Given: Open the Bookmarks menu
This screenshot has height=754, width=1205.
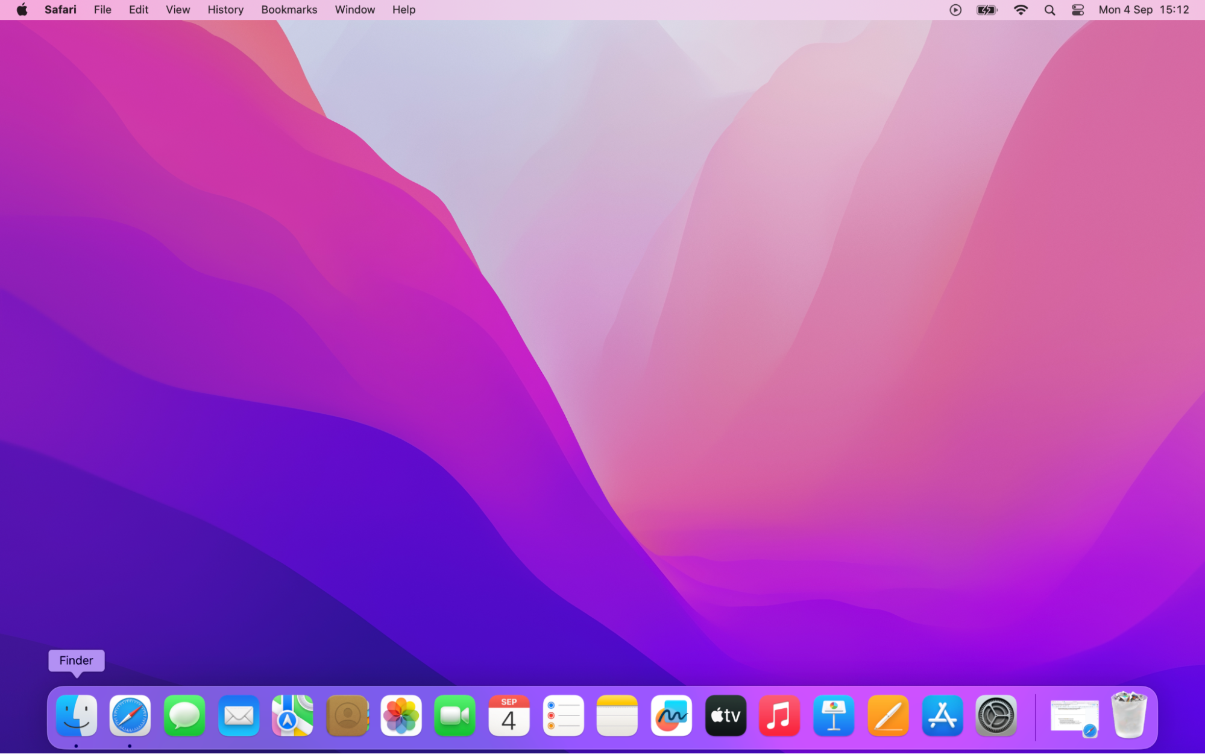Looking at the screenshot, I should click(x=289, y=10).
